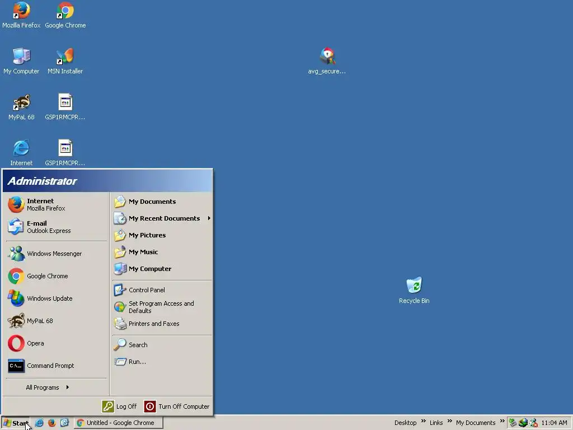Screen dimensions: 573x430
Task: Select the upper GSP1RMCPR file icon
Action: click(65, 107)
